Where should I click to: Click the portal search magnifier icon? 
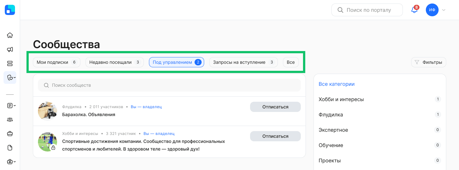(x=340, y=10)
